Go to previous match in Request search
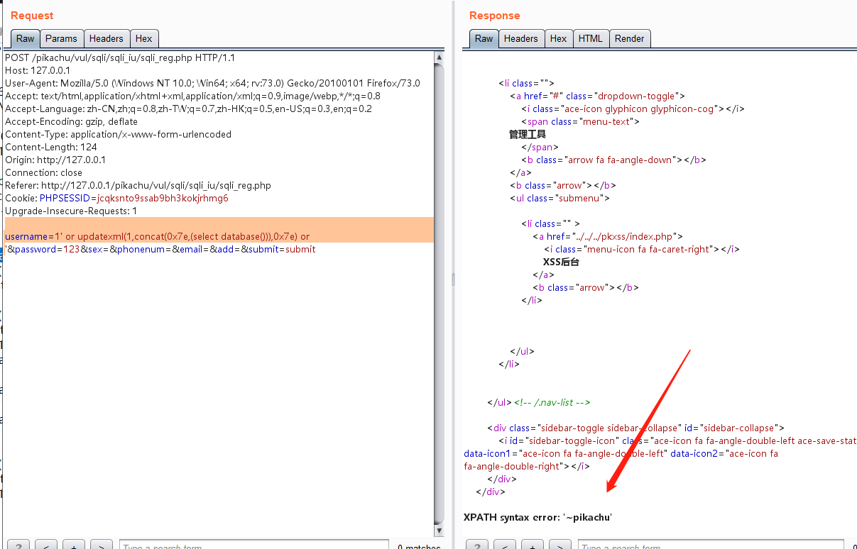 [45, 545]
